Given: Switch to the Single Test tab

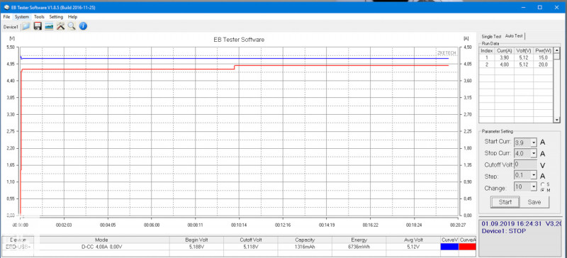Looking at the screenshot, I should pos(491,37).
